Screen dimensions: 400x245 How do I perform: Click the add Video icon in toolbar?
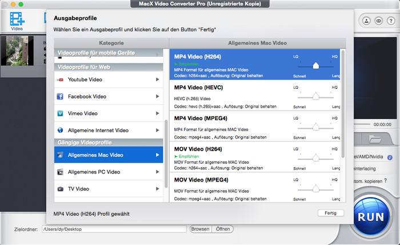pos(17,21)
